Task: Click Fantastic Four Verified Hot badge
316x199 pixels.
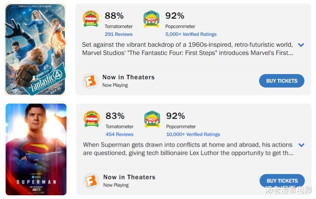Action: [x=151, y=19]
